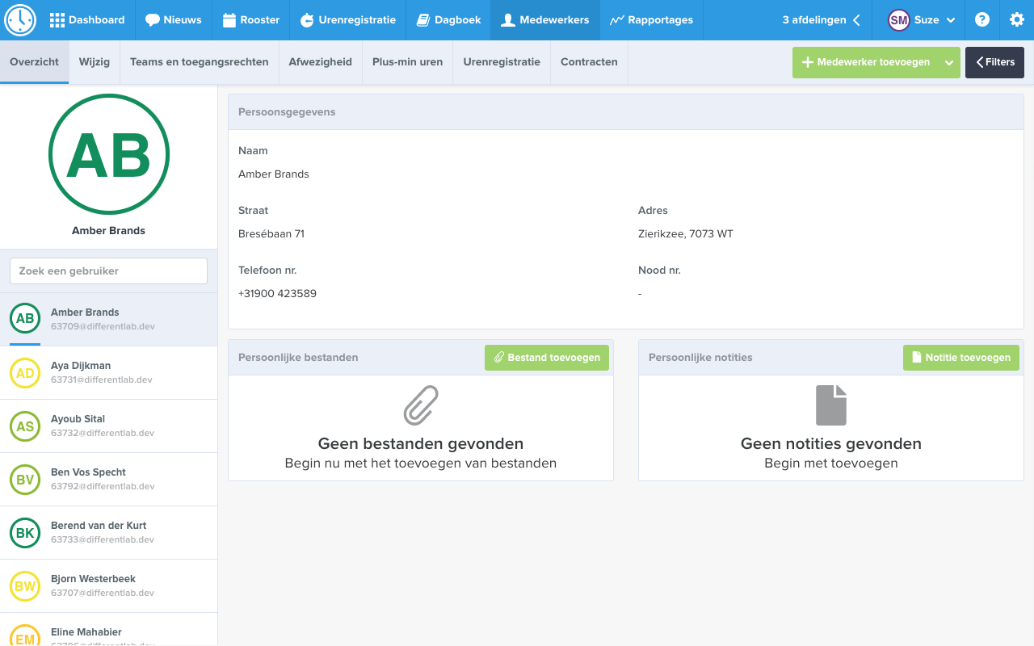Click the street value Bresébaan 71
1034x646 pixels.
pos(271,234)
